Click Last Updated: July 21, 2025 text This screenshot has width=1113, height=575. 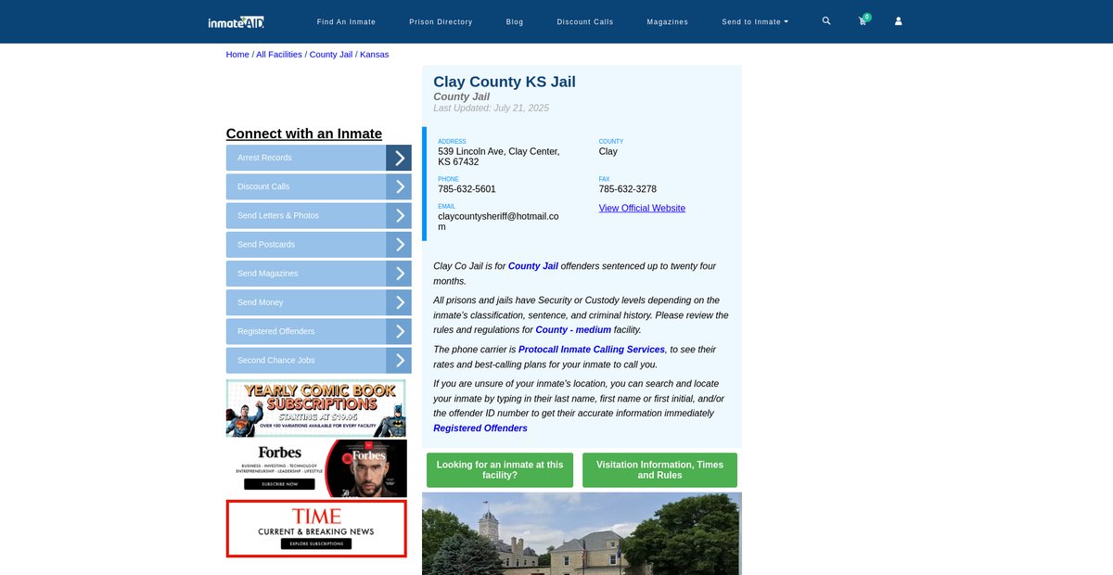pos(491,109)
